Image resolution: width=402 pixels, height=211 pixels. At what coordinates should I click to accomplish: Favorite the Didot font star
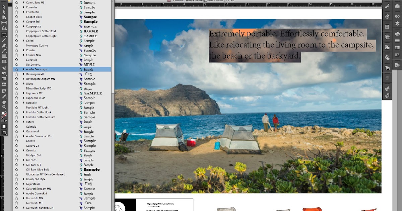[x=16, y=84]
